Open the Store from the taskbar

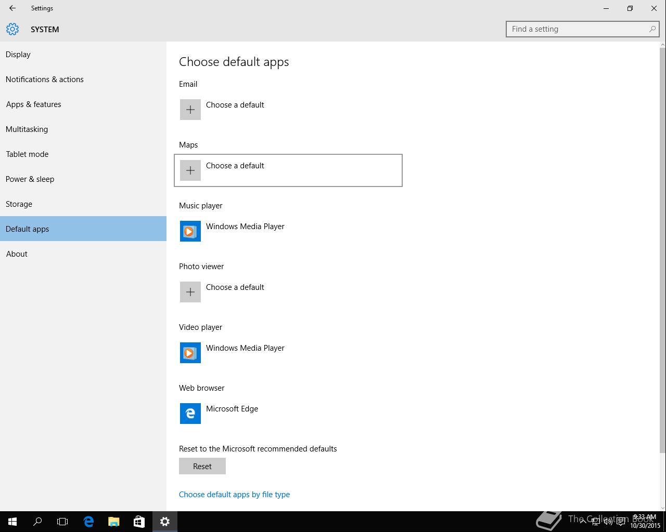[x=139, y=522]
